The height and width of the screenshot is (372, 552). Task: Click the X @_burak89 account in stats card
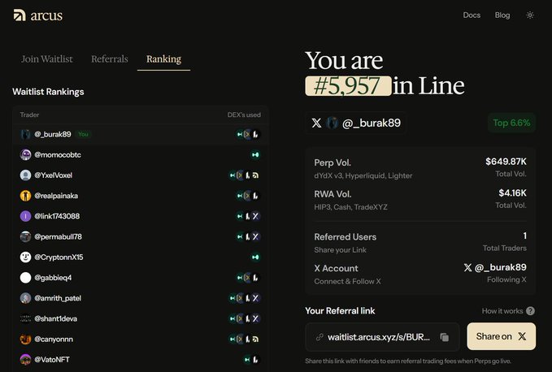(495, 267)
